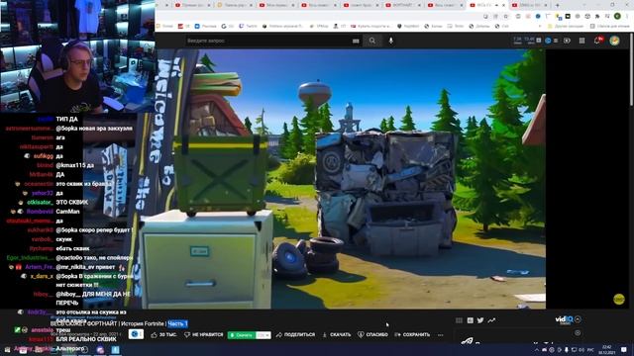Click the highlighted Часть 1 title text

[x=177, y=323]
